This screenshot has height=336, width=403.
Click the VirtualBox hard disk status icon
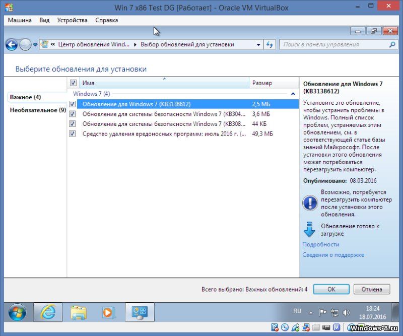275,327
